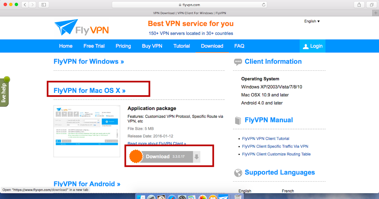Click the File Size: 5 MB text
The width and height of the screenshot is (379, 199).
[x=141, y=129]
